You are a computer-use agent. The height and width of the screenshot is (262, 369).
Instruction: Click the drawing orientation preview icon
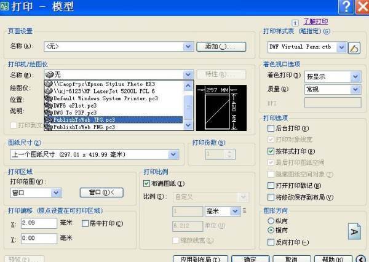click(354, 231)
